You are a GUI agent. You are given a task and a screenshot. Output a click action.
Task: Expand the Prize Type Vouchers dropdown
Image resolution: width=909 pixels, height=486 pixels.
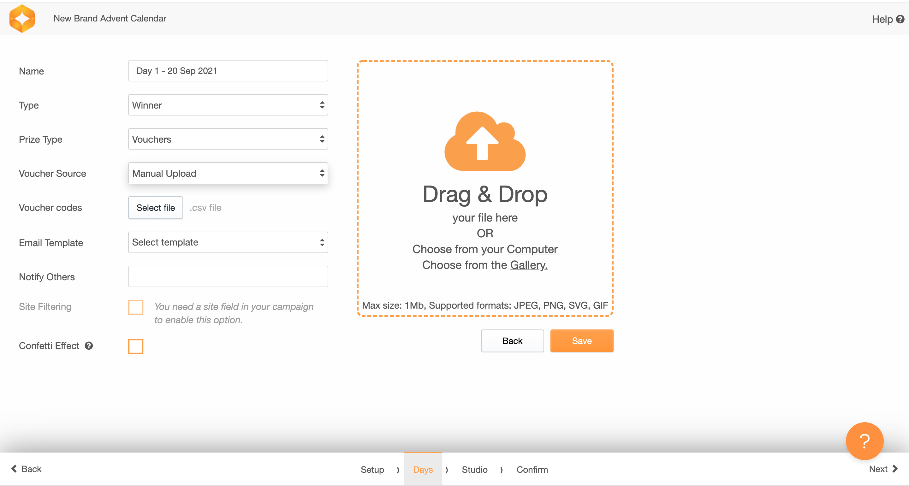228,139
